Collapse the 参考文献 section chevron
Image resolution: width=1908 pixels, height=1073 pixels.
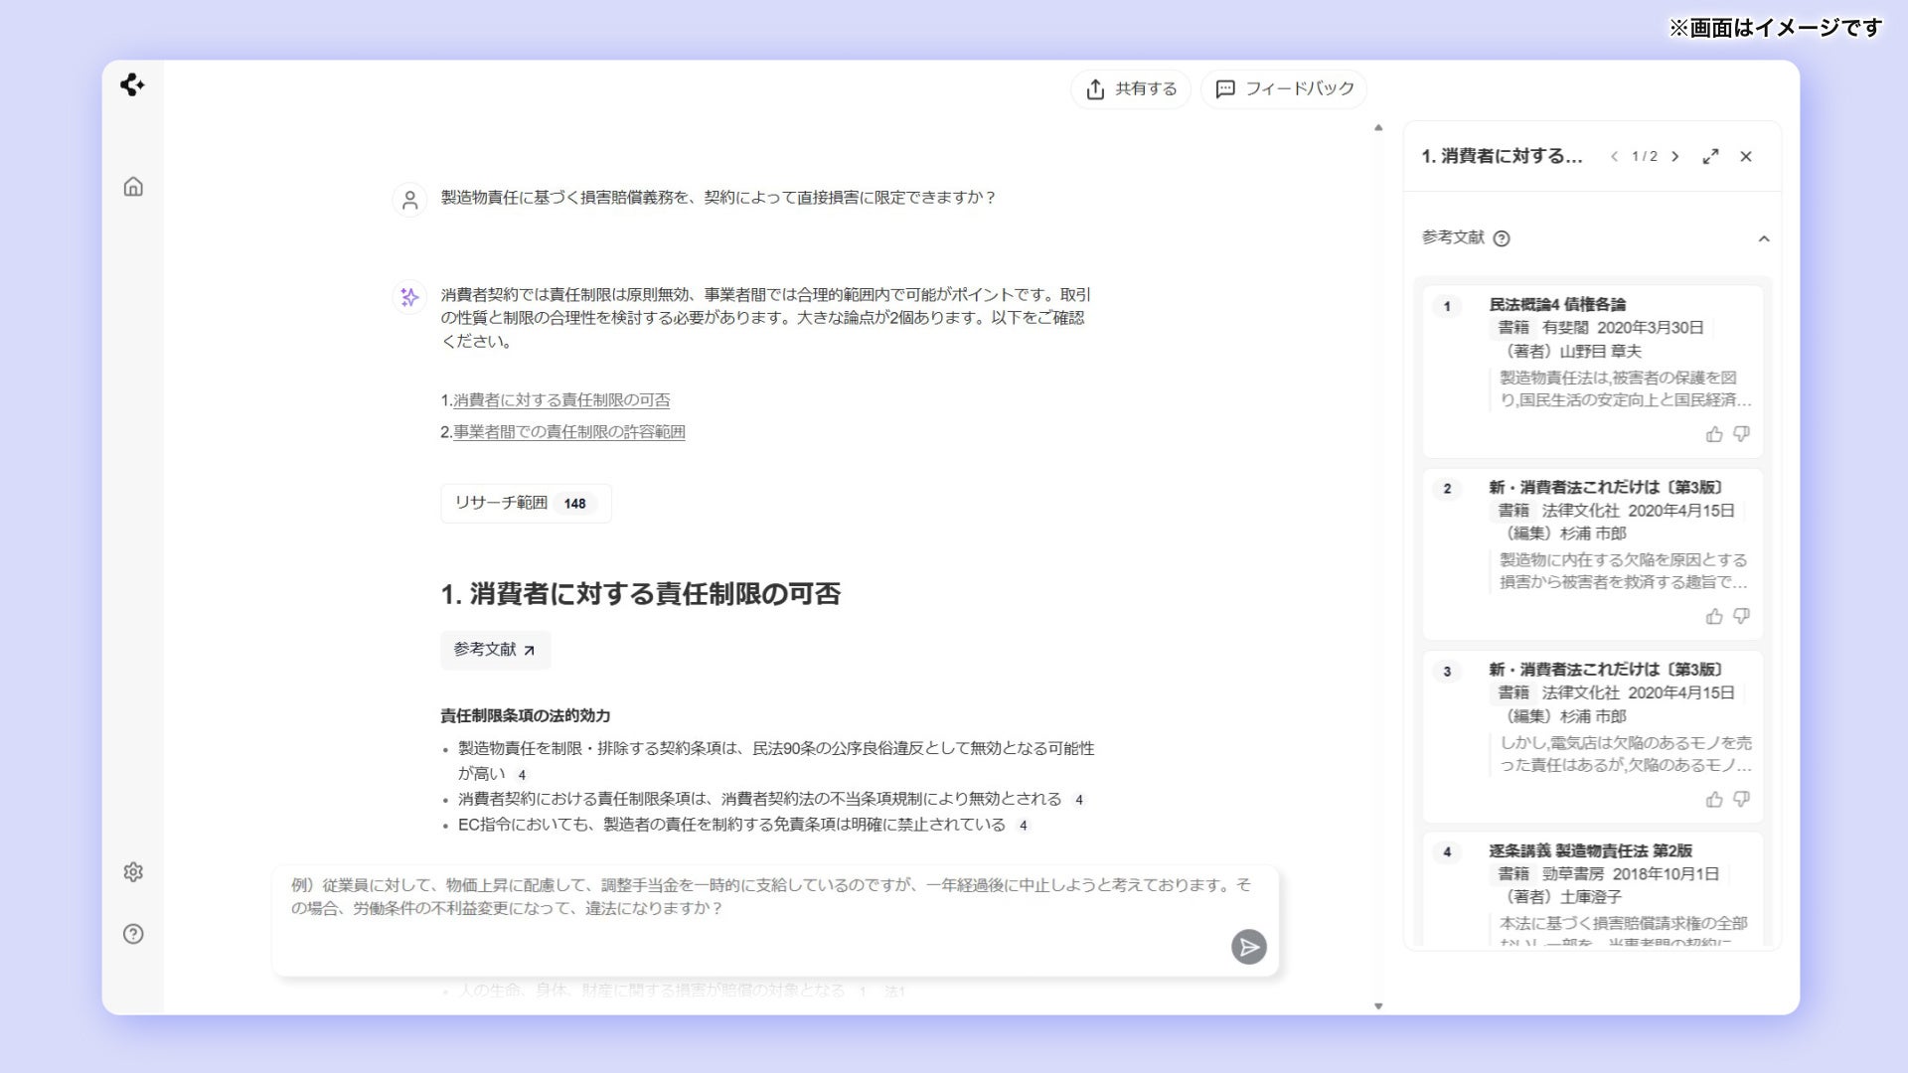coord(1763,238)
